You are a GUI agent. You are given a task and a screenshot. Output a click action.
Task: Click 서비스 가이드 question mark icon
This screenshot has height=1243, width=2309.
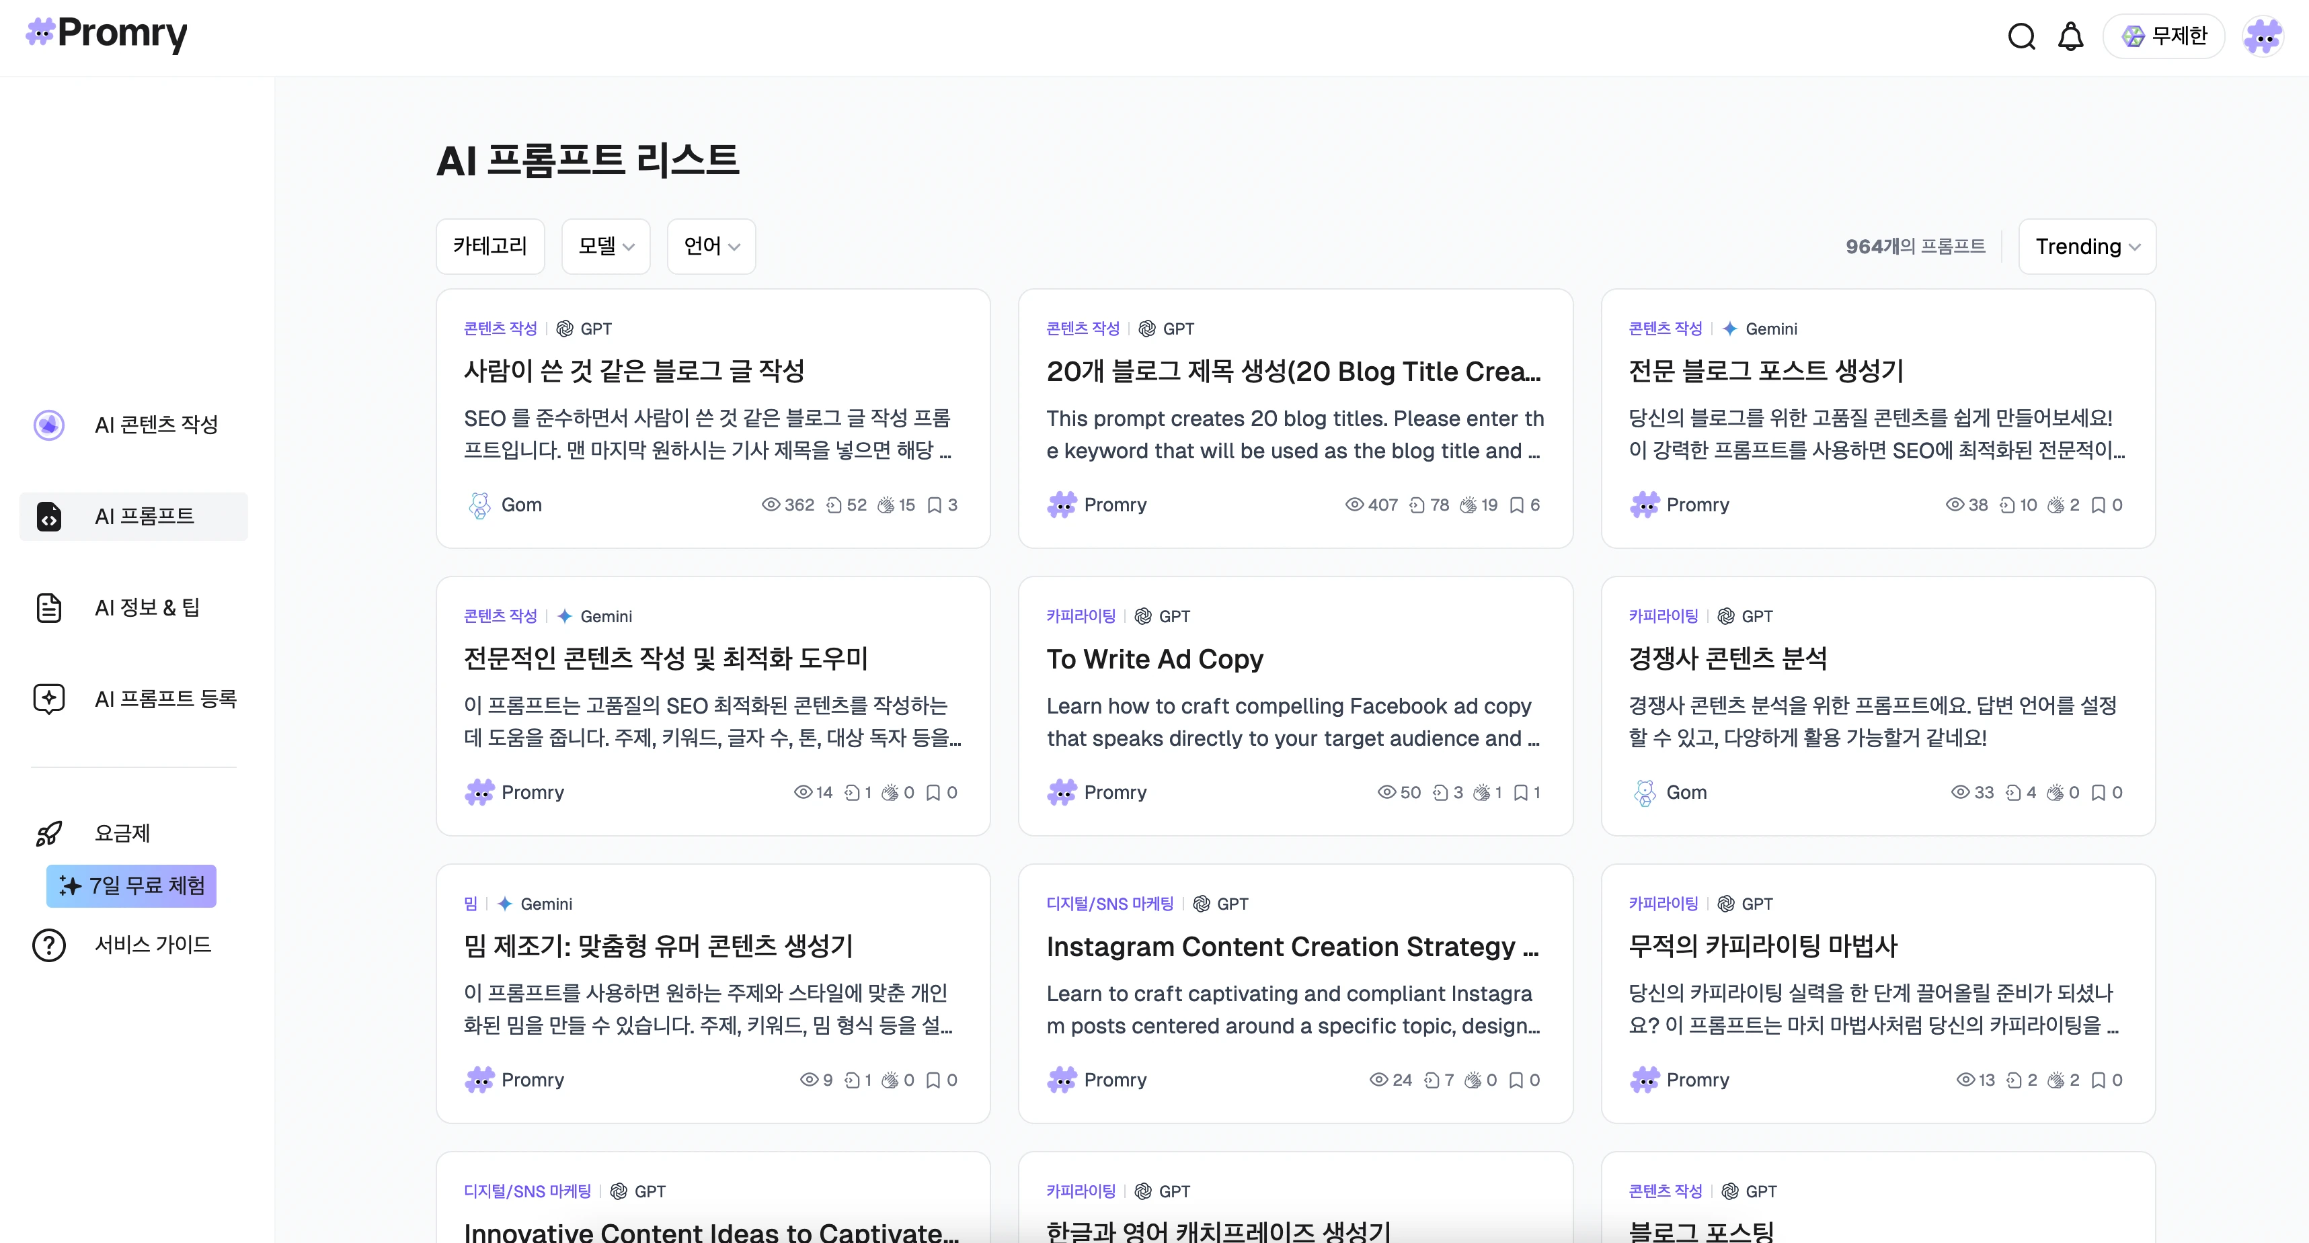49,945
